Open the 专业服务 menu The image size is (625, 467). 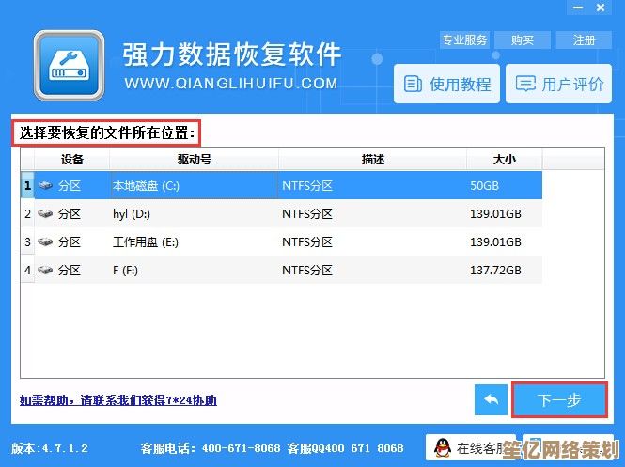coord(465,39)
